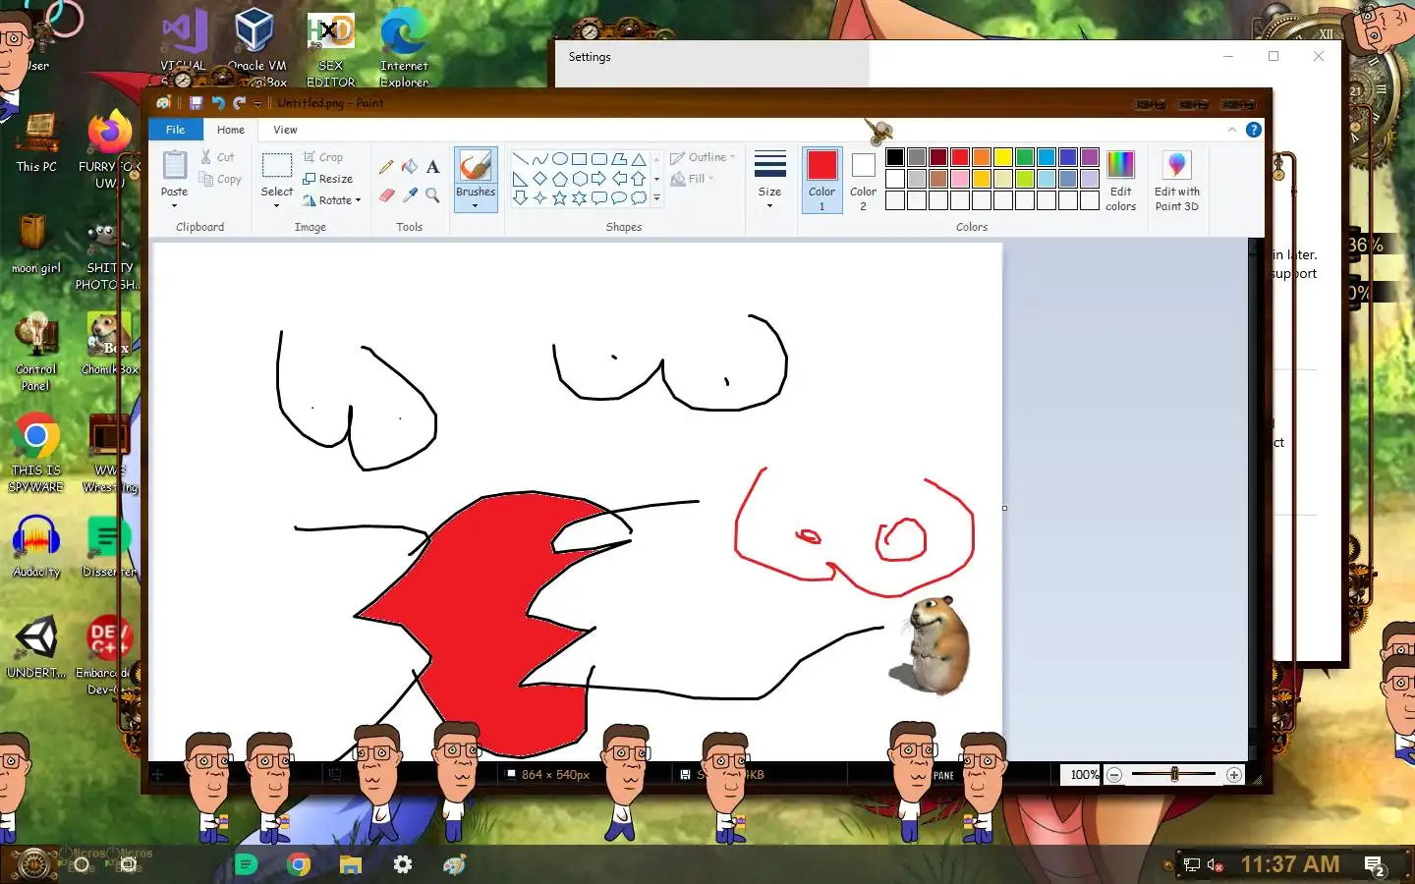
Task: Choose the Pentagon shape
Action: tap(559, 179)
